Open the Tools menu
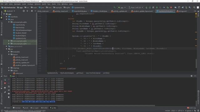The image size is (200, 112). [54, 4]
